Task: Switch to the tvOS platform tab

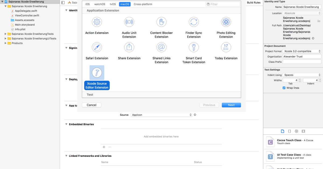Action: pyautogui.click(x=113, y=4)
